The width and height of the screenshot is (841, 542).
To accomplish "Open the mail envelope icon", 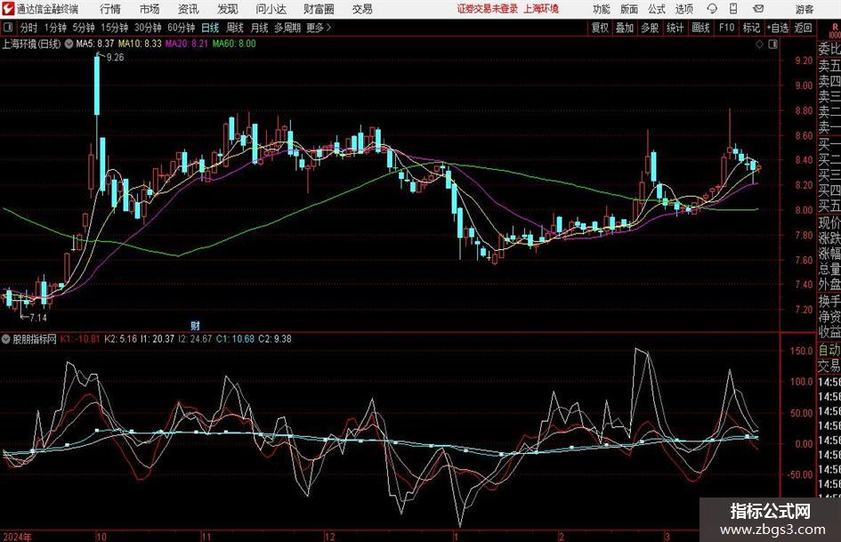I will click(758, 9).
